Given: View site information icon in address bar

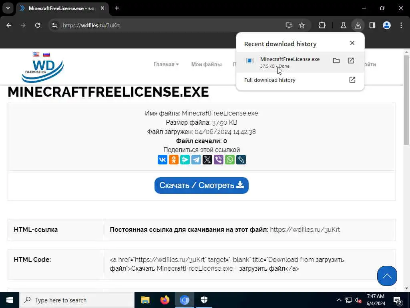Looking at the screenshot, I should 54,25.
